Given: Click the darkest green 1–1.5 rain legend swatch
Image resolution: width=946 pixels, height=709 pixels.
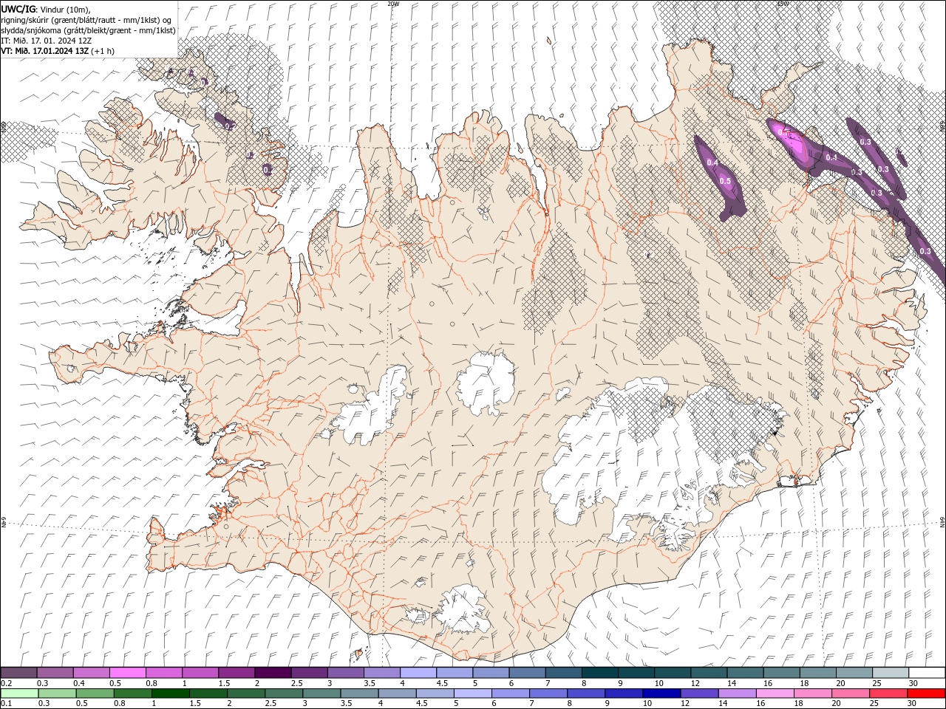Looking at the screenshot, I should (x=170, y=693).
